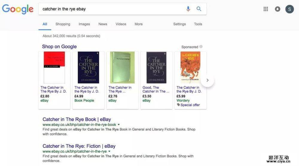The height and width of the screenshot is (166, 299).
Task: Open the Settings search menu
Action: coord(179,24)
